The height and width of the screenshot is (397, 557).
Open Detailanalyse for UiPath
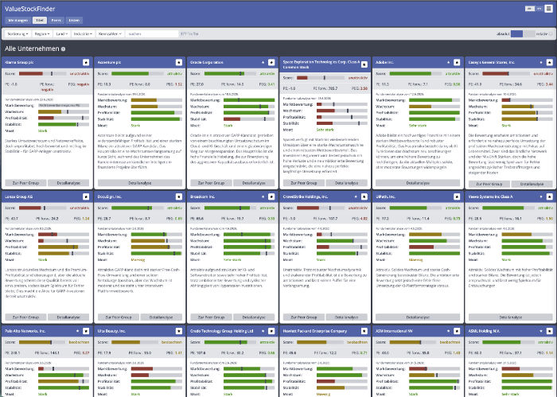point(418,317)
